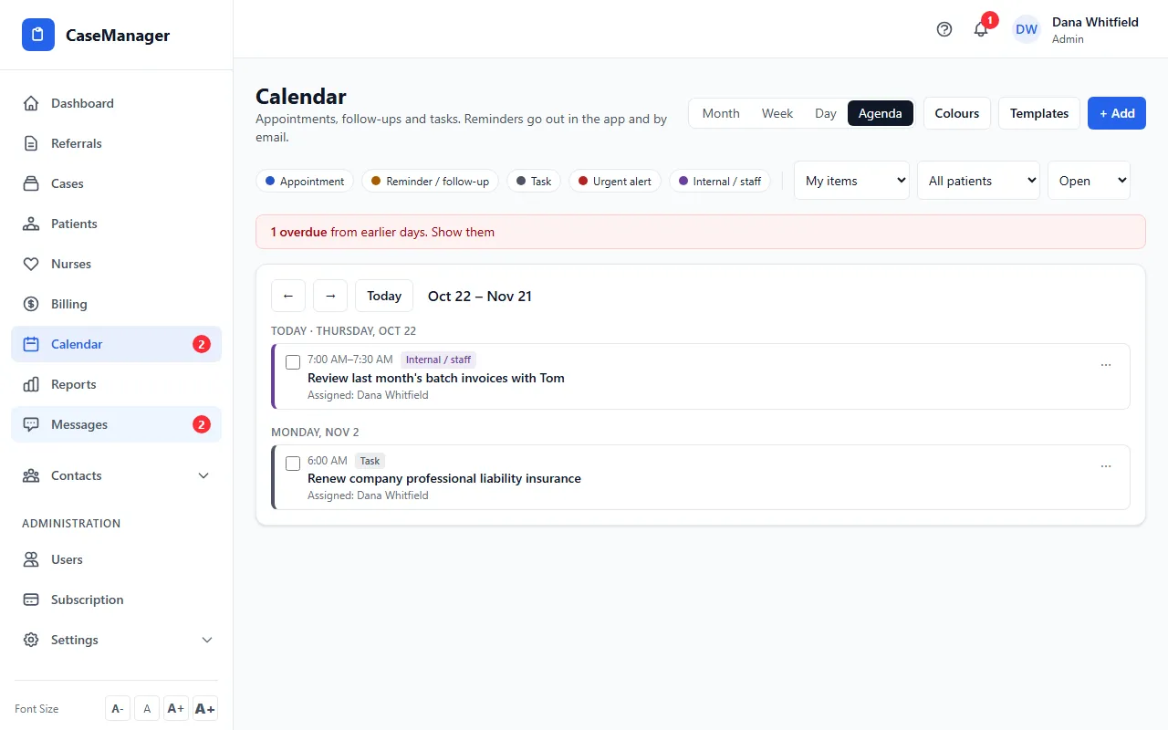
Task: Click the Nurses heart icon
Action: click(x=31, y=264)
